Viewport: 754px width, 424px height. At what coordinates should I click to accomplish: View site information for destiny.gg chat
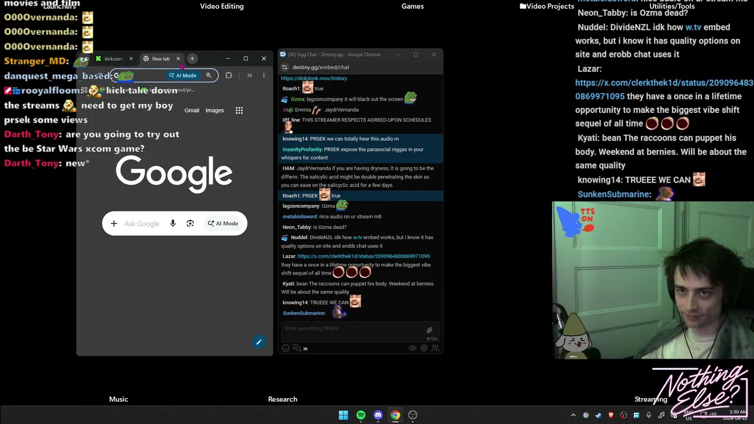[285, 67]
